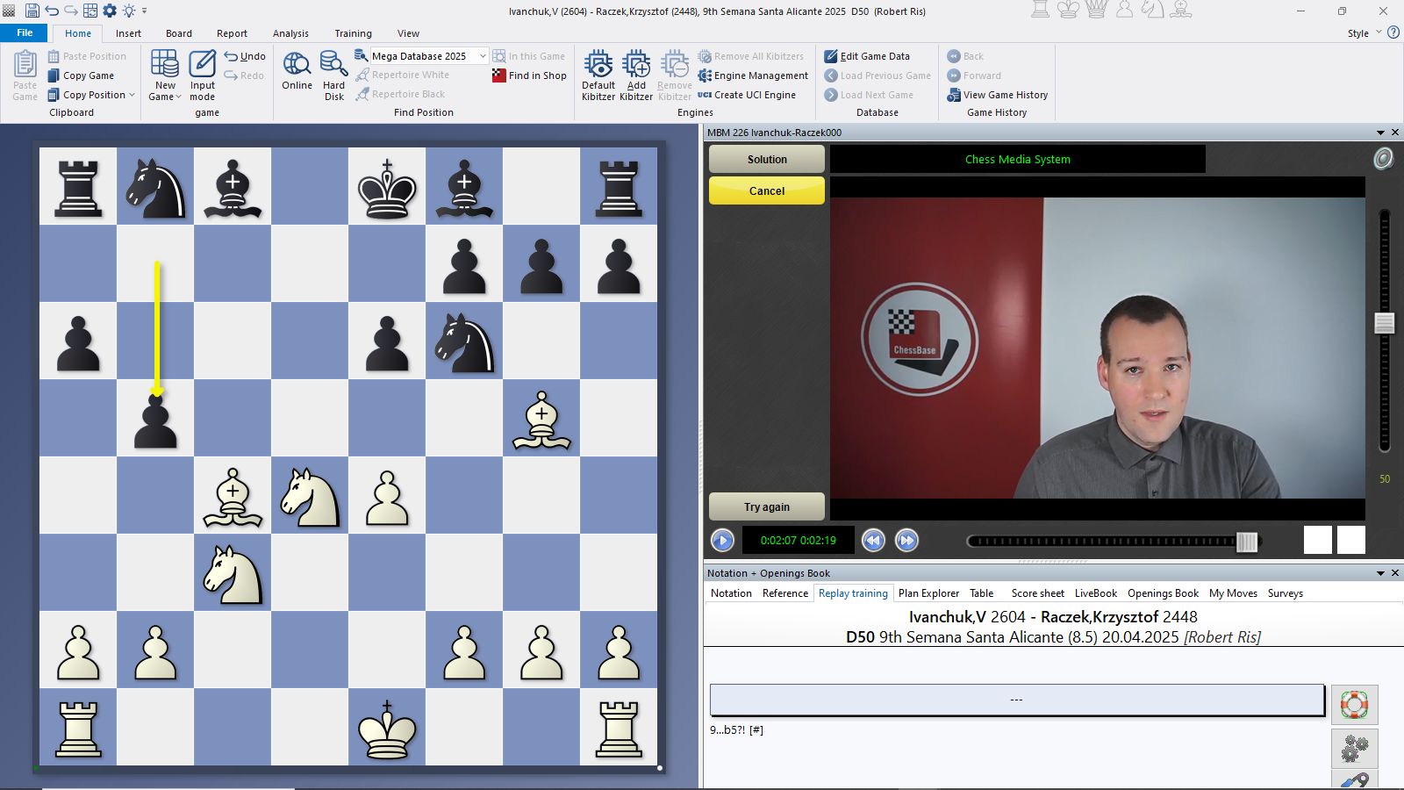Switch to the Training ribbon tab
Image resolution: width=1404 pixels, height=790 pixels.
(353, 33)
